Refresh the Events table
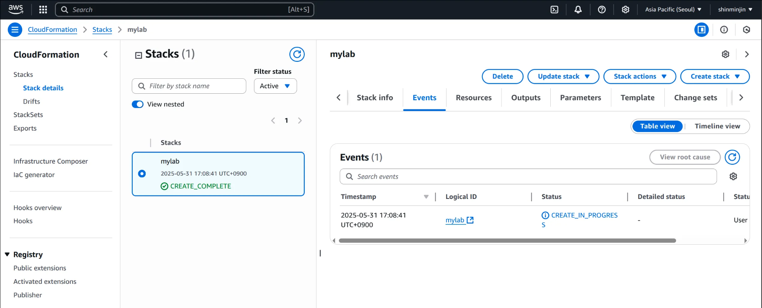 point(732,157)
